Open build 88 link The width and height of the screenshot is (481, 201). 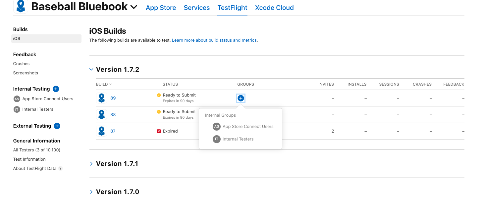tap(113, 115)
